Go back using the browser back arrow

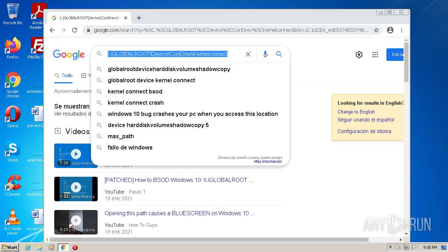[x=52, y=30]
